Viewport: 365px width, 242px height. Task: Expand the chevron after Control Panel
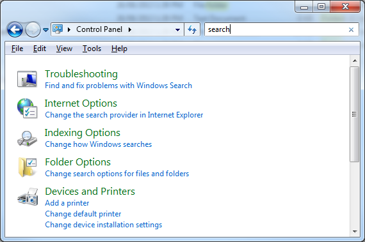coord(130,29)
